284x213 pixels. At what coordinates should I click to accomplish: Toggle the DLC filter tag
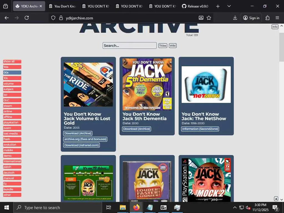[12, 100]
